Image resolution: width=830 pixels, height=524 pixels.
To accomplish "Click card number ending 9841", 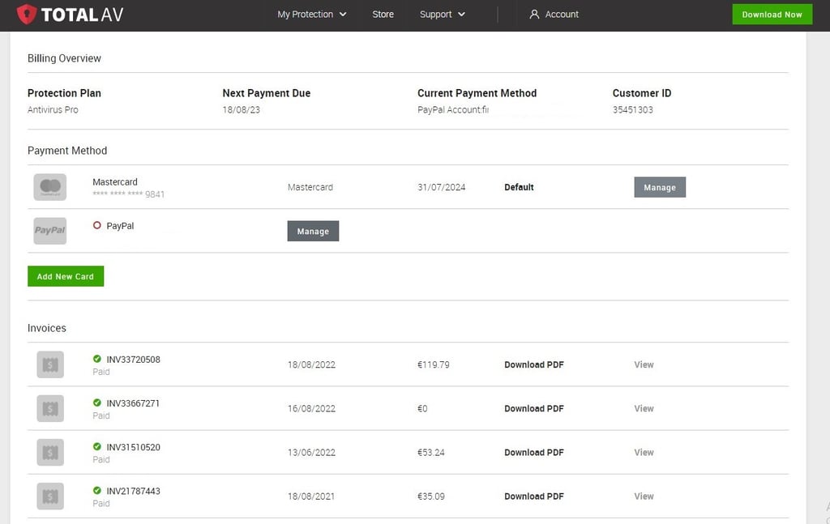I will (x=129, y=194).
